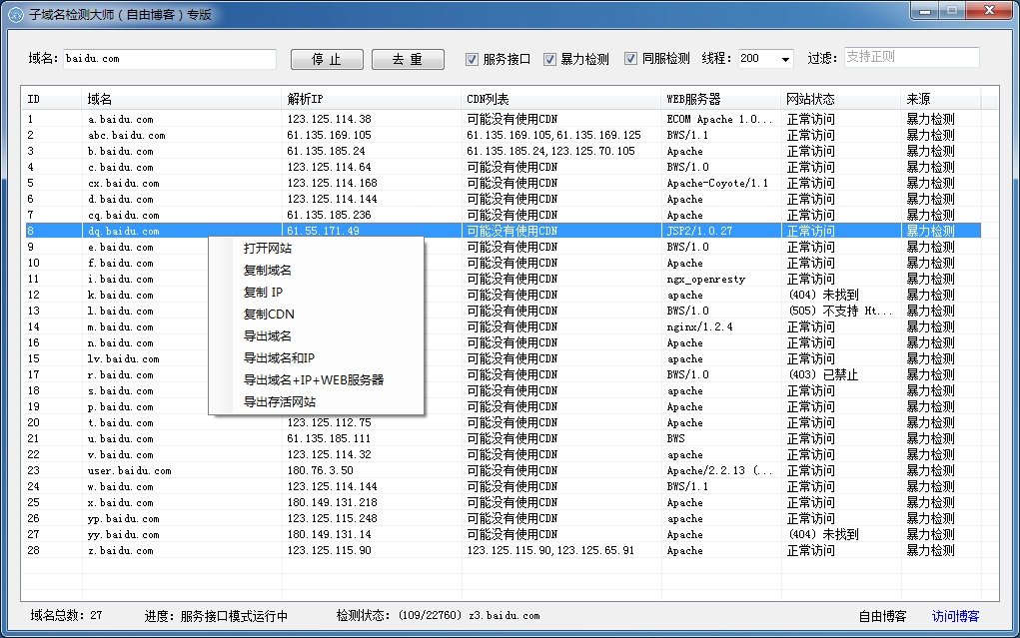This screenshot has width=1020, height=638.
Task: Select the user.baidu.com row
Action: [x=503, y=471]
